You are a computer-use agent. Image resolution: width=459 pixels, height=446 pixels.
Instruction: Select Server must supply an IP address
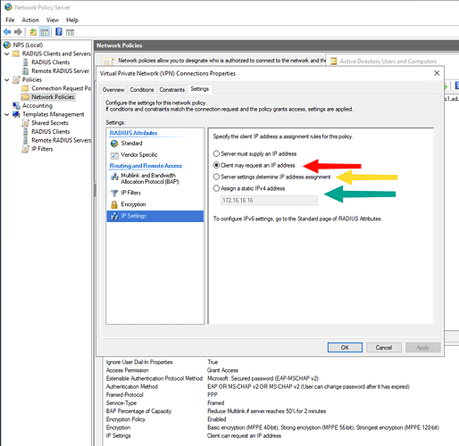point(216,153)
